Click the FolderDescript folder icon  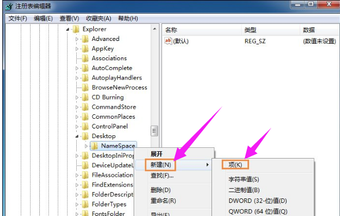tap(85, 194)
